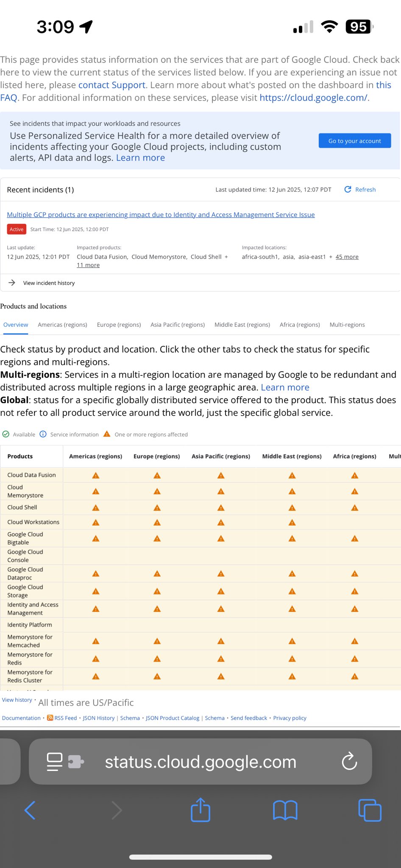This screenshot has height=868, width=401.
Task: Expand the 11 more impacted products
Action: [88, 265]
